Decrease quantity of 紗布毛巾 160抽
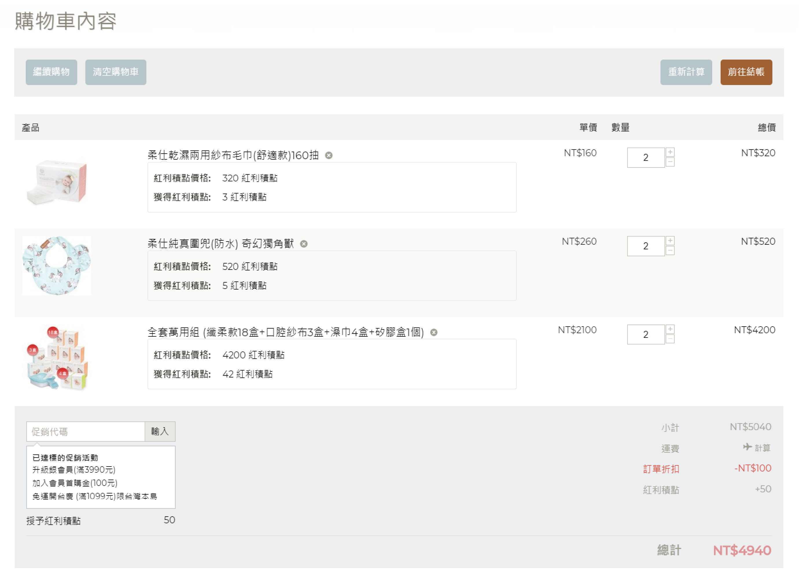The width and height of the screenshot is (799, 573). pos(670,162)
